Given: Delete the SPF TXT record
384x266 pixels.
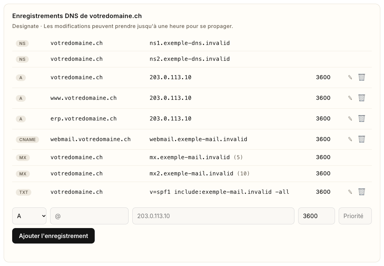Looking at the screenshot, I should [x=362, y=192].
